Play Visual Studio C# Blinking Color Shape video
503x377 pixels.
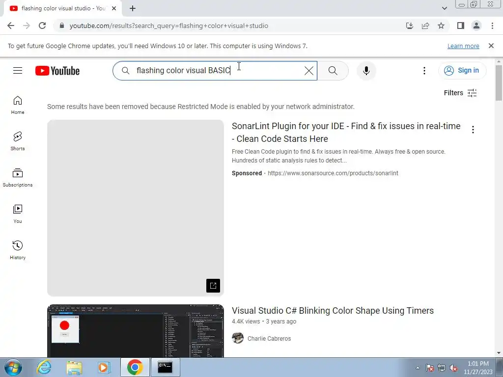tap(333, 311)
